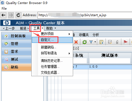Open the 帮助 help menu
Screen dimensions: 132x101
click(x=49, y=28)
